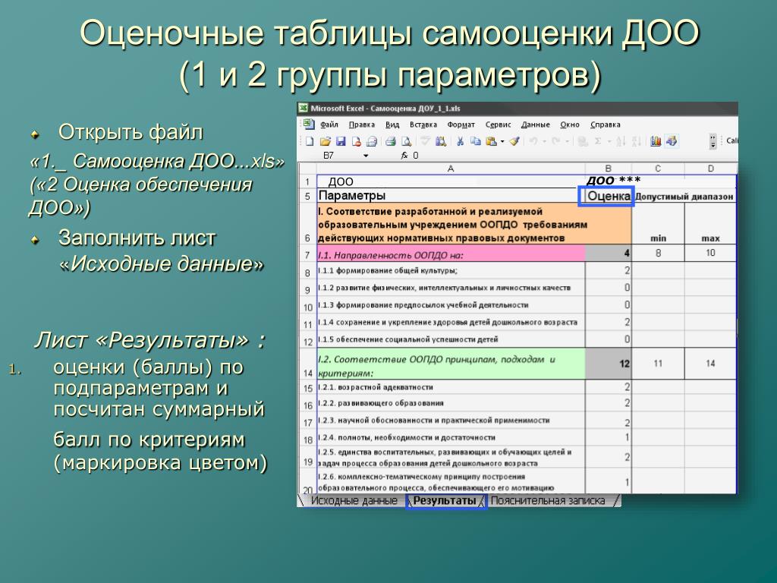Screen dimensions: 777x583
Task: Open the Name Box dropdown arrow
Action: pyautogui.click(x=366, y=156)
